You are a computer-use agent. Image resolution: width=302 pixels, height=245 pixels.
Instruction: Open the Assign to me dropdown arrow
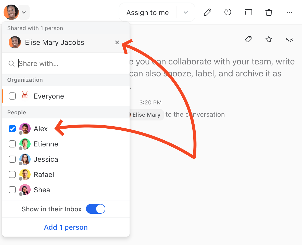tap(185, 12)
